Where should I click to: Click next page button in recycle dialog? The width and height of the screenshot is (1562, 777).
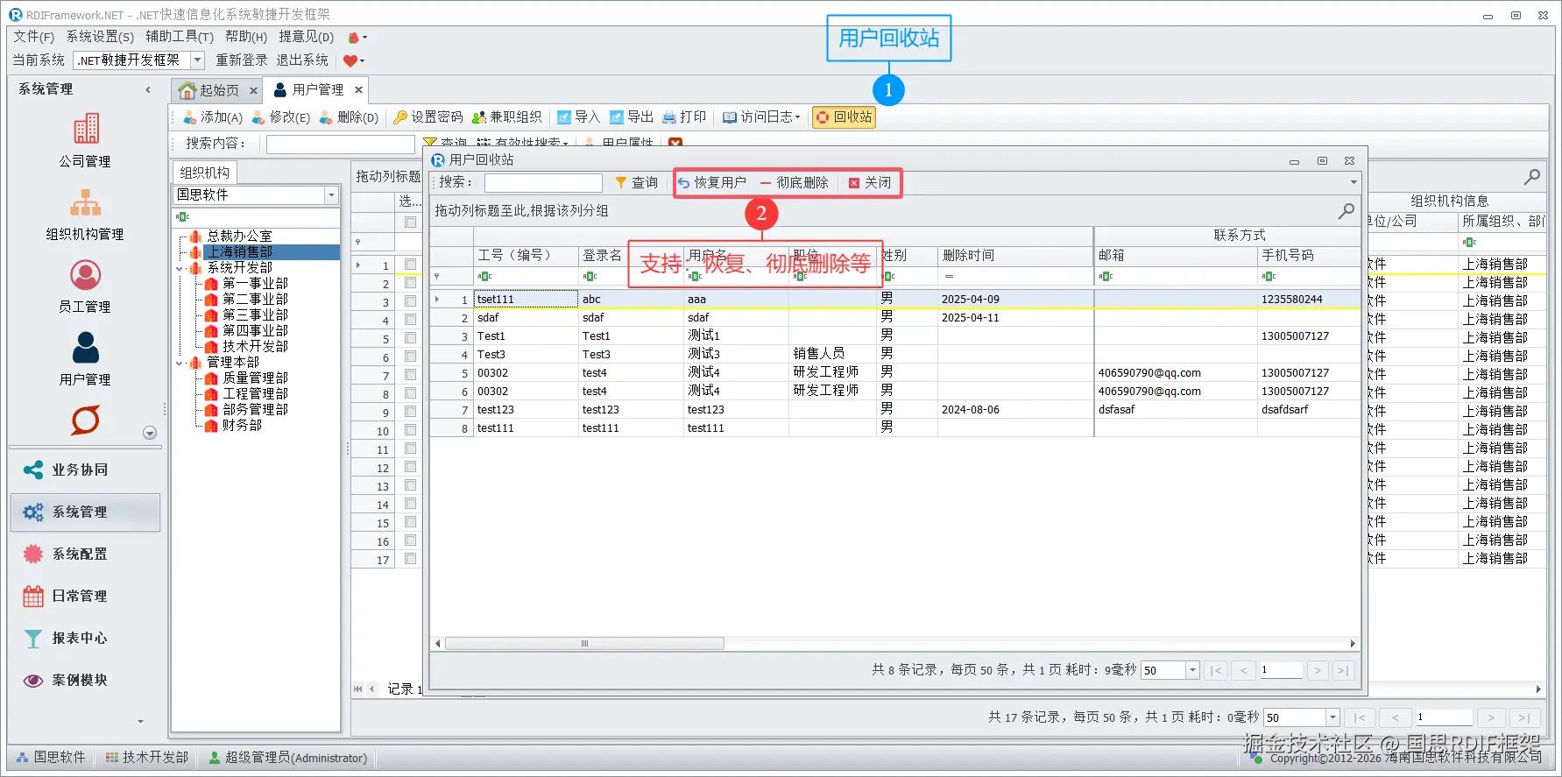(x=1317, y=670)
